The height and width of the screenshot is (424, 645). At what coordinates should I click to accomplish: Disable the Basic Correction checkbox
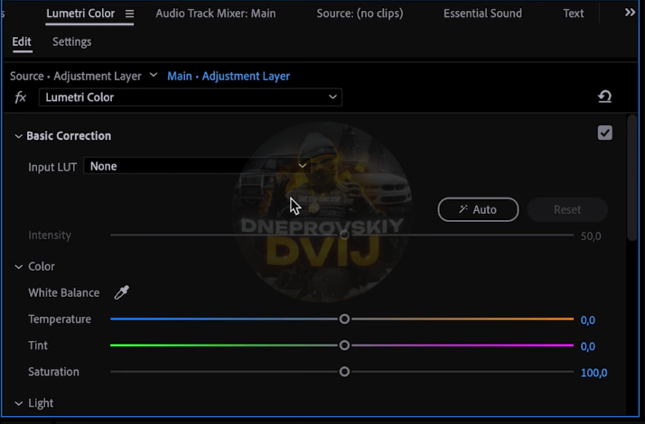pos(604,133)
